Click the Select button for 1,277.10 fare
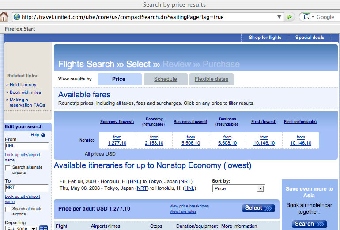 [x=258, y=208]
